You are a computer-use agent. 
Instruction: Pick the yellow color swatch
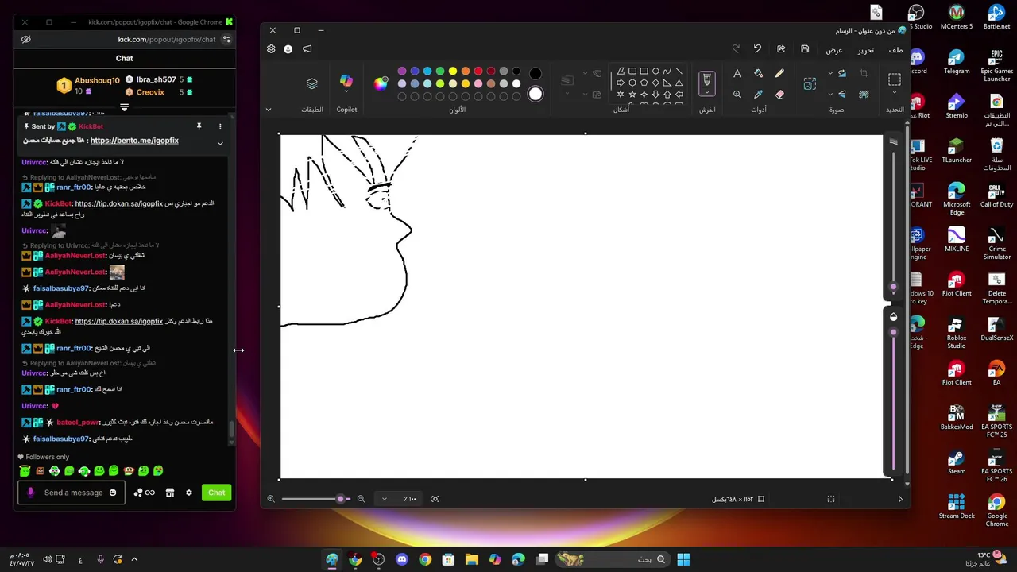[453, 71]
